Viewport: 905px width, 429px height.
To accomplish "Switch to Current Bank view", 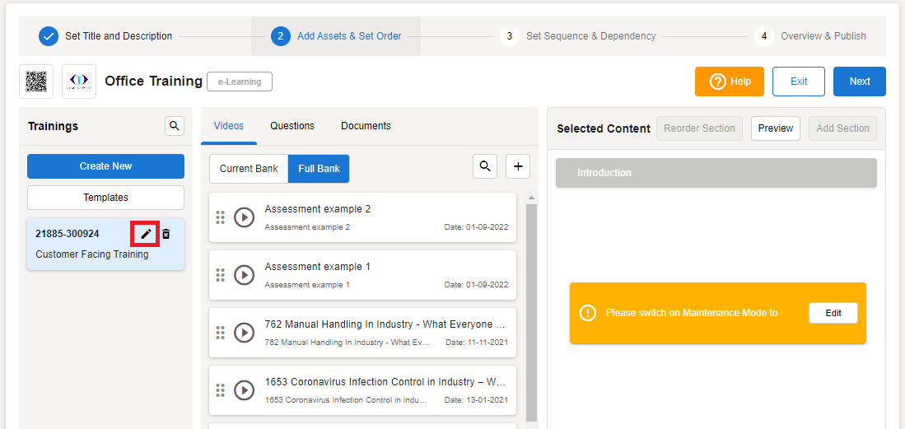I will 249,169.
